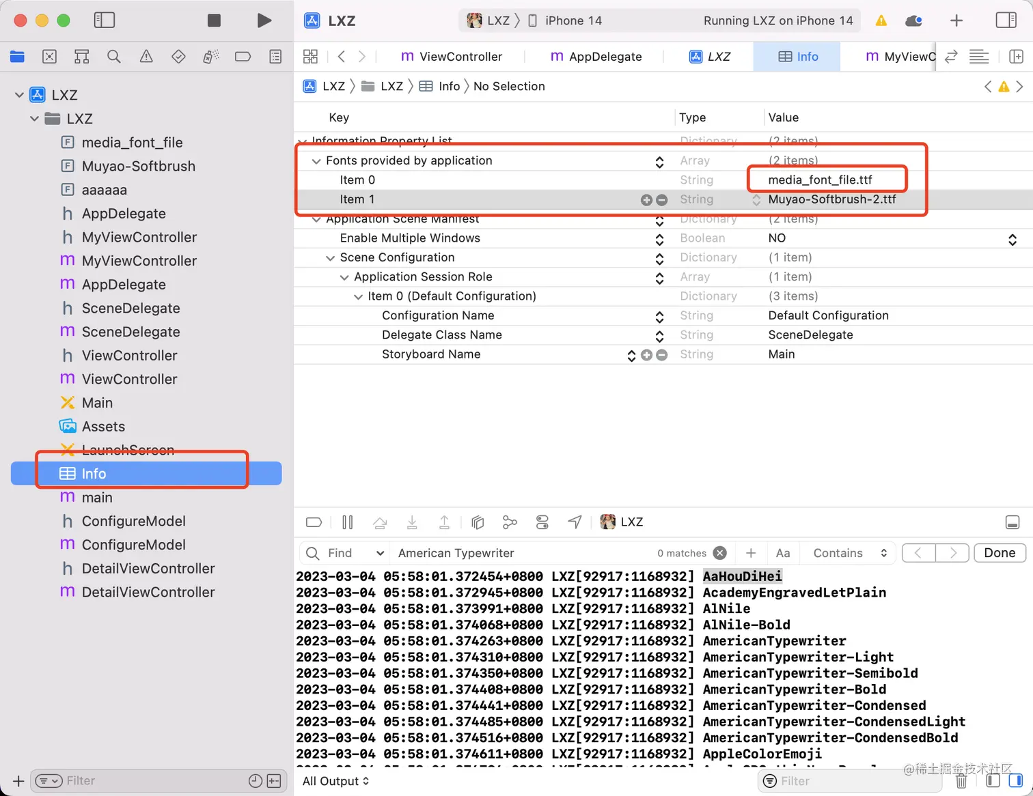The image size is (1033, 796).
Task: Click Done to close the find bar
Action: tap(1000, 554)
